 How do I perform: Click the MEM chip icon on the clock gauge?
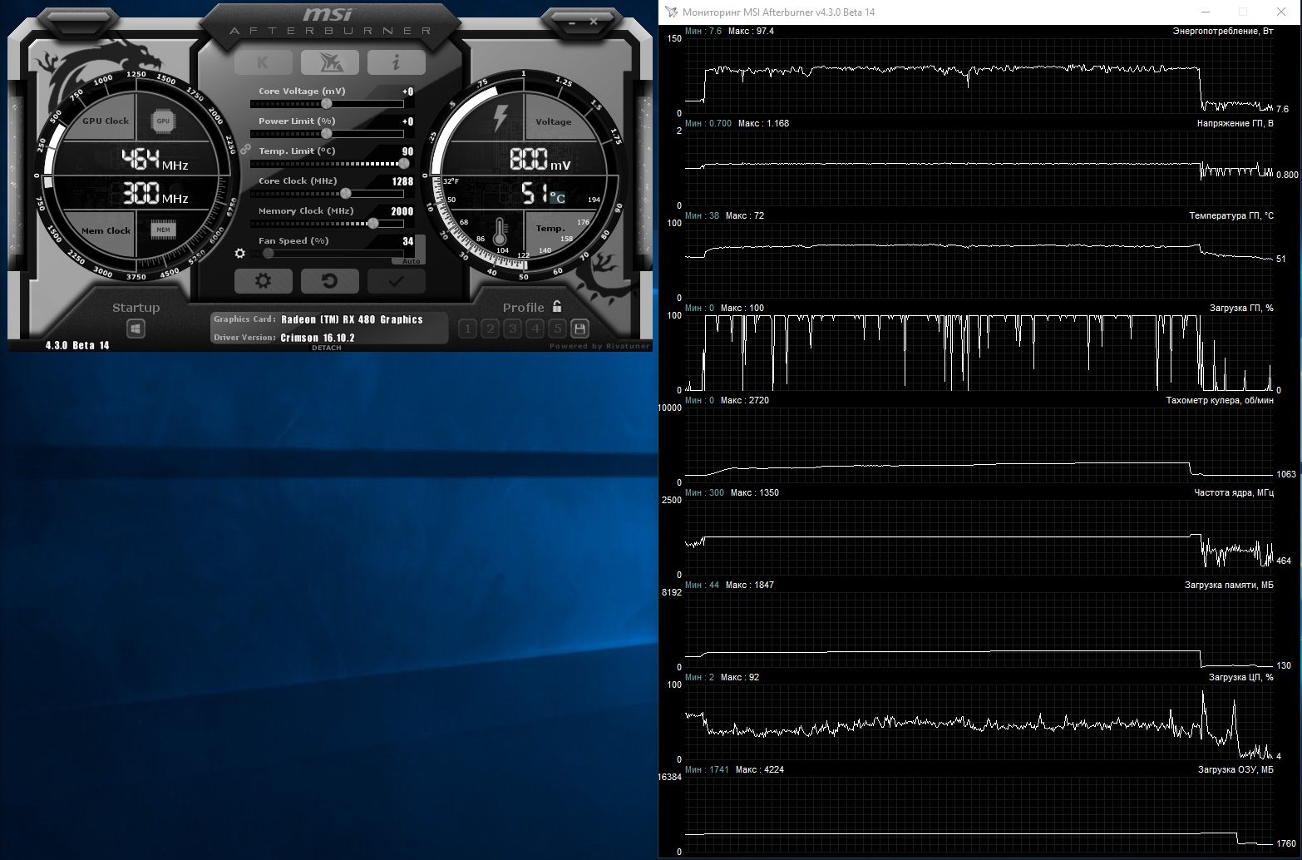pos(163,230)
